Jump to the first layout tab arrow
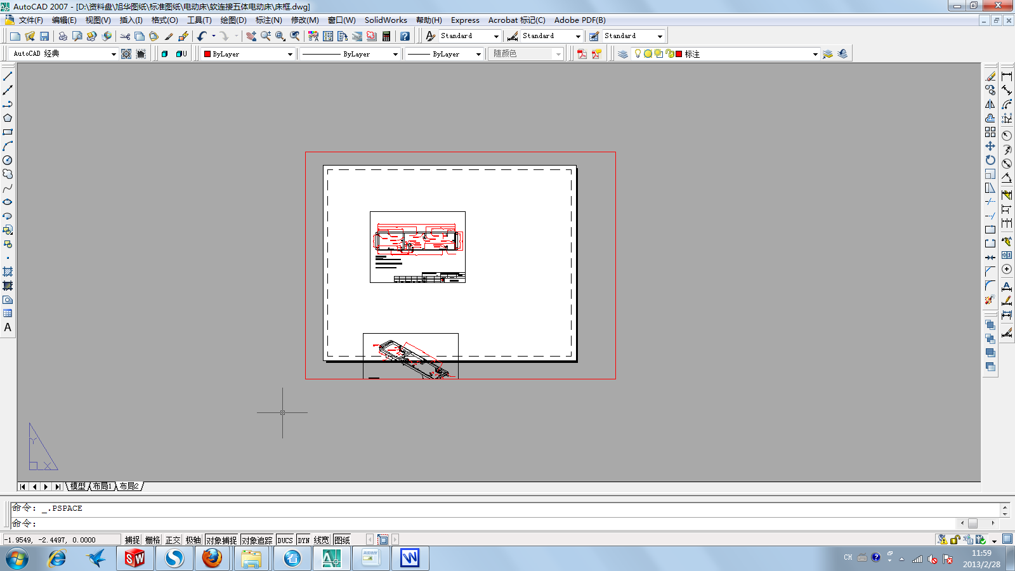1015x571 pixels. coord(23,487)
